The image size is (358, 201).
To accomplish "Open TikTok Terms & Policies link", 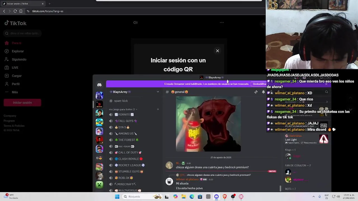I will pyautogui.click(x=14, y=126).
